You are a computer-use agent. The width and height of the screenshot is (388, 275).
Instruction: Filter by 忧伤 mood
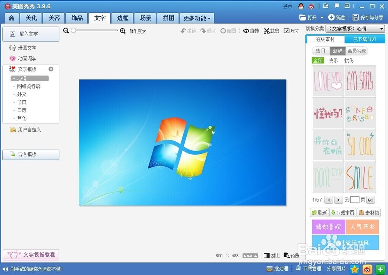pyautogui.click(x=349, y=60)
